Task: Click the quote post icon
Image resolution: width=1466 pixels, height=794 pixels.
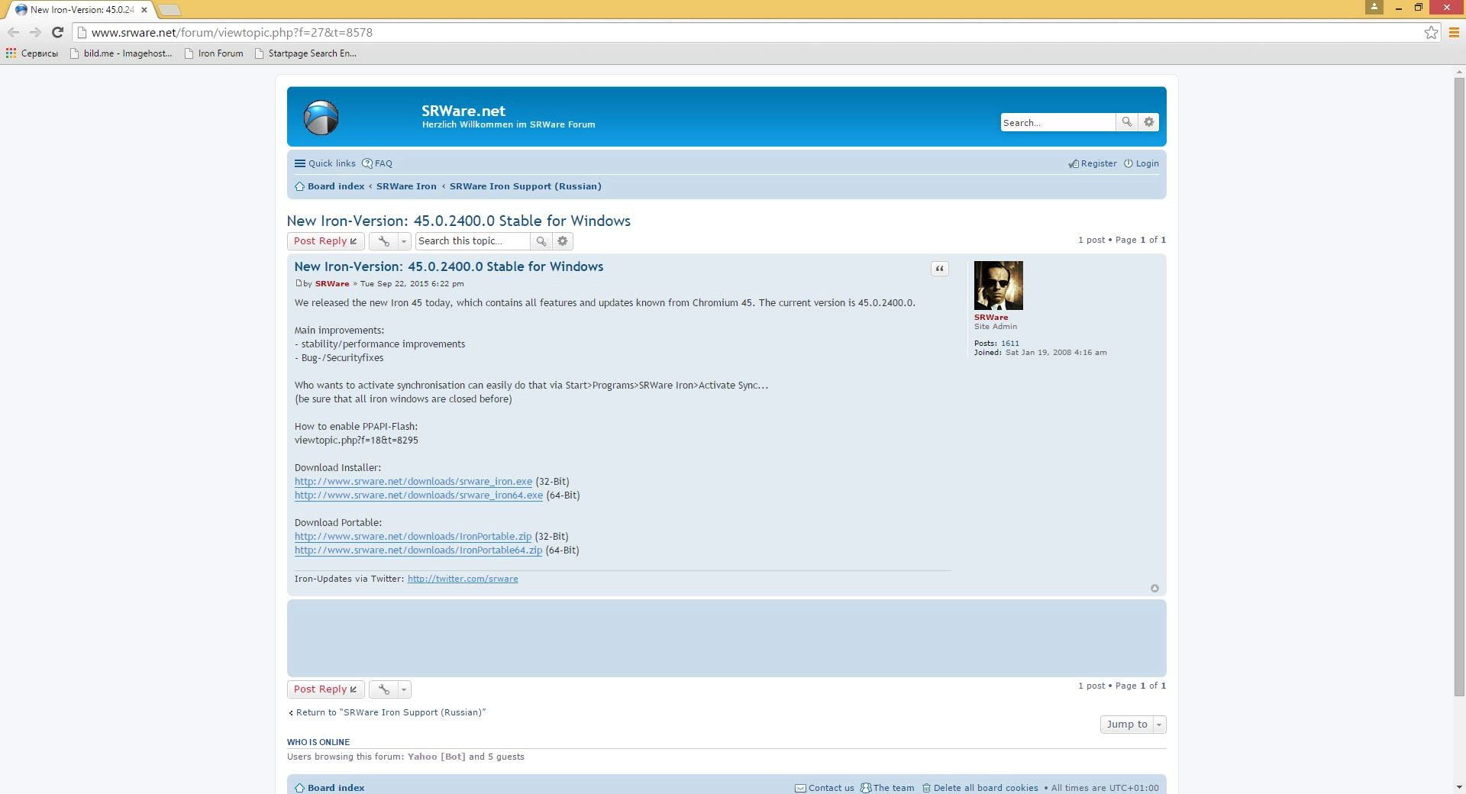Action: coord(940,269)
